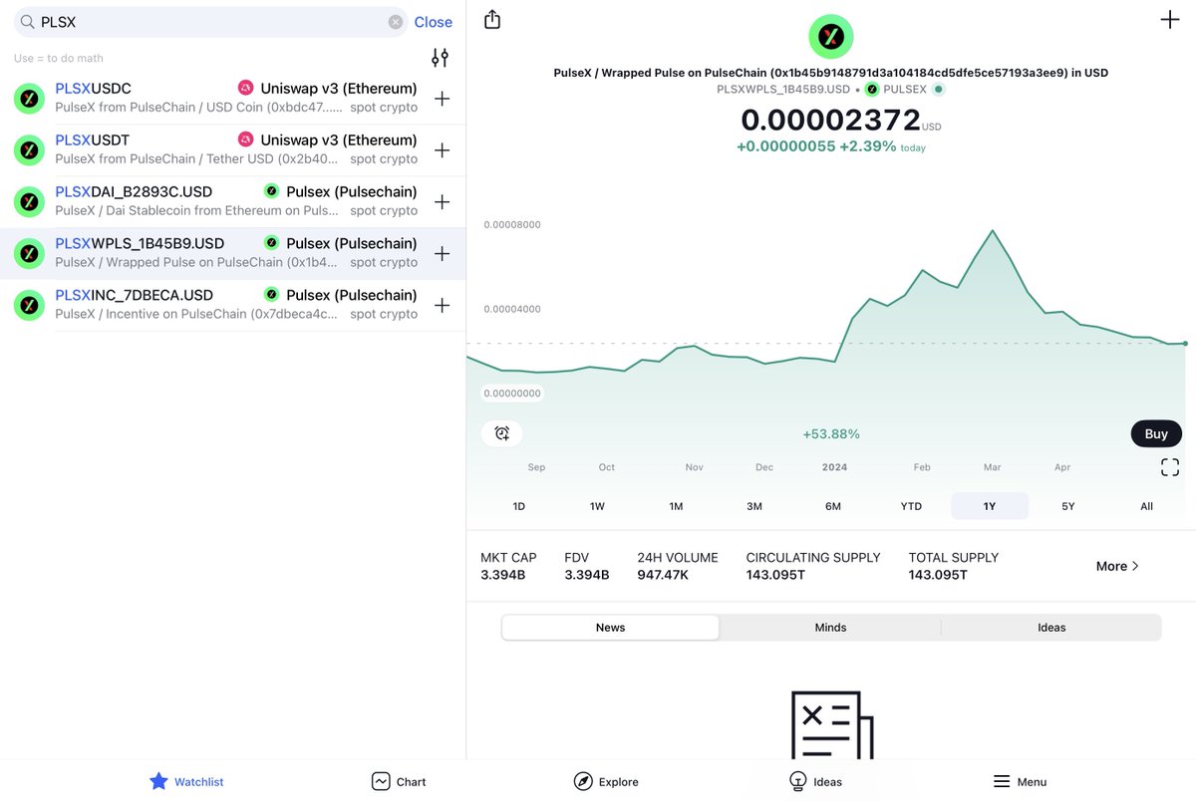Open PLSXUSDC symbol logo
Viewport: 1196px width, 801px height.
[x=30, y=99]
